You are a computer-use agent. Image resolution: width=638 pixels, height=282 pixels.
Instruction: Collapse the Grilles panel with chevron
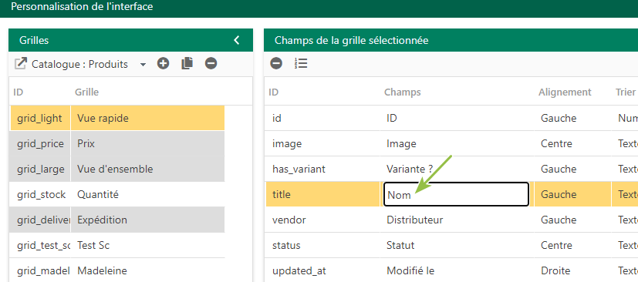pos(237,40)
